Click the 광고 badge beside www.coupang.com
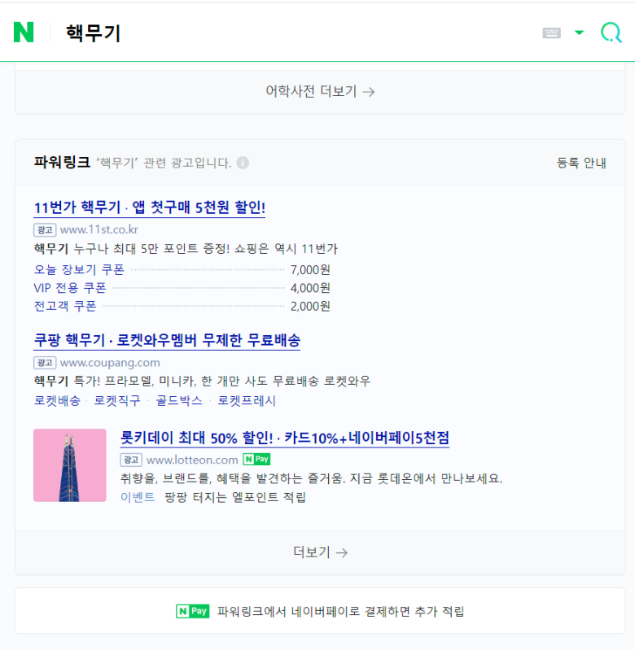This screenshot has height=650, width=635. coord(45,363)
